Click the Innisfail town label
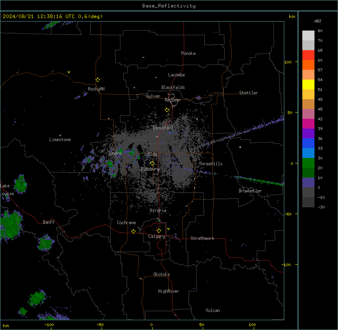This screenshot has height=330, width=338. coord(163,128)
